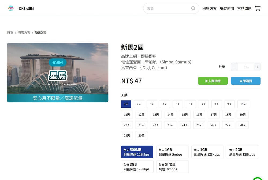Click the OKB eSIM logo icon
This screenshot has height=180, width=268.
[x=11, y=8]
